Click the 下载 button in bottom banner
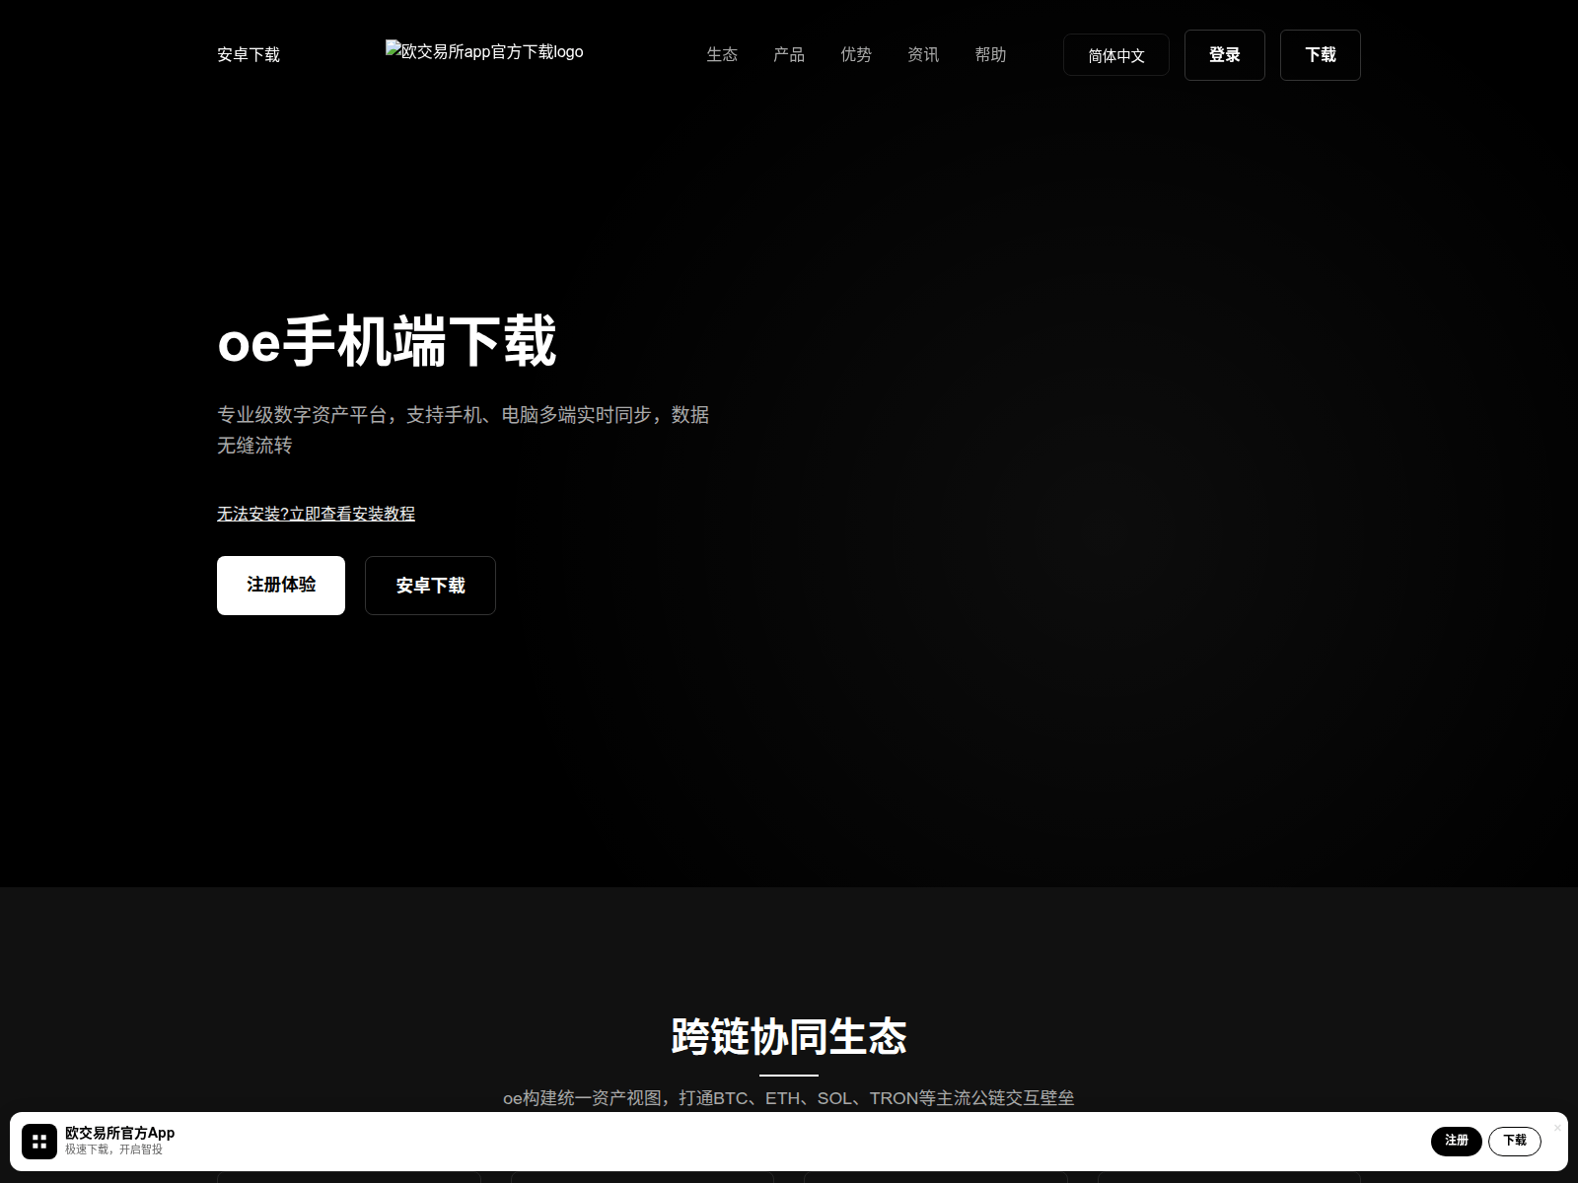This screenshot has height=1183, width=1578. (1515, 1141)
